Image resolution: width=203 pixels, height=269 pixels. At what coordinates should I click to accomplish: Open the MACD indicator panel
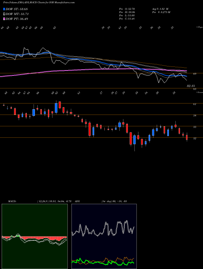(35, 236)
